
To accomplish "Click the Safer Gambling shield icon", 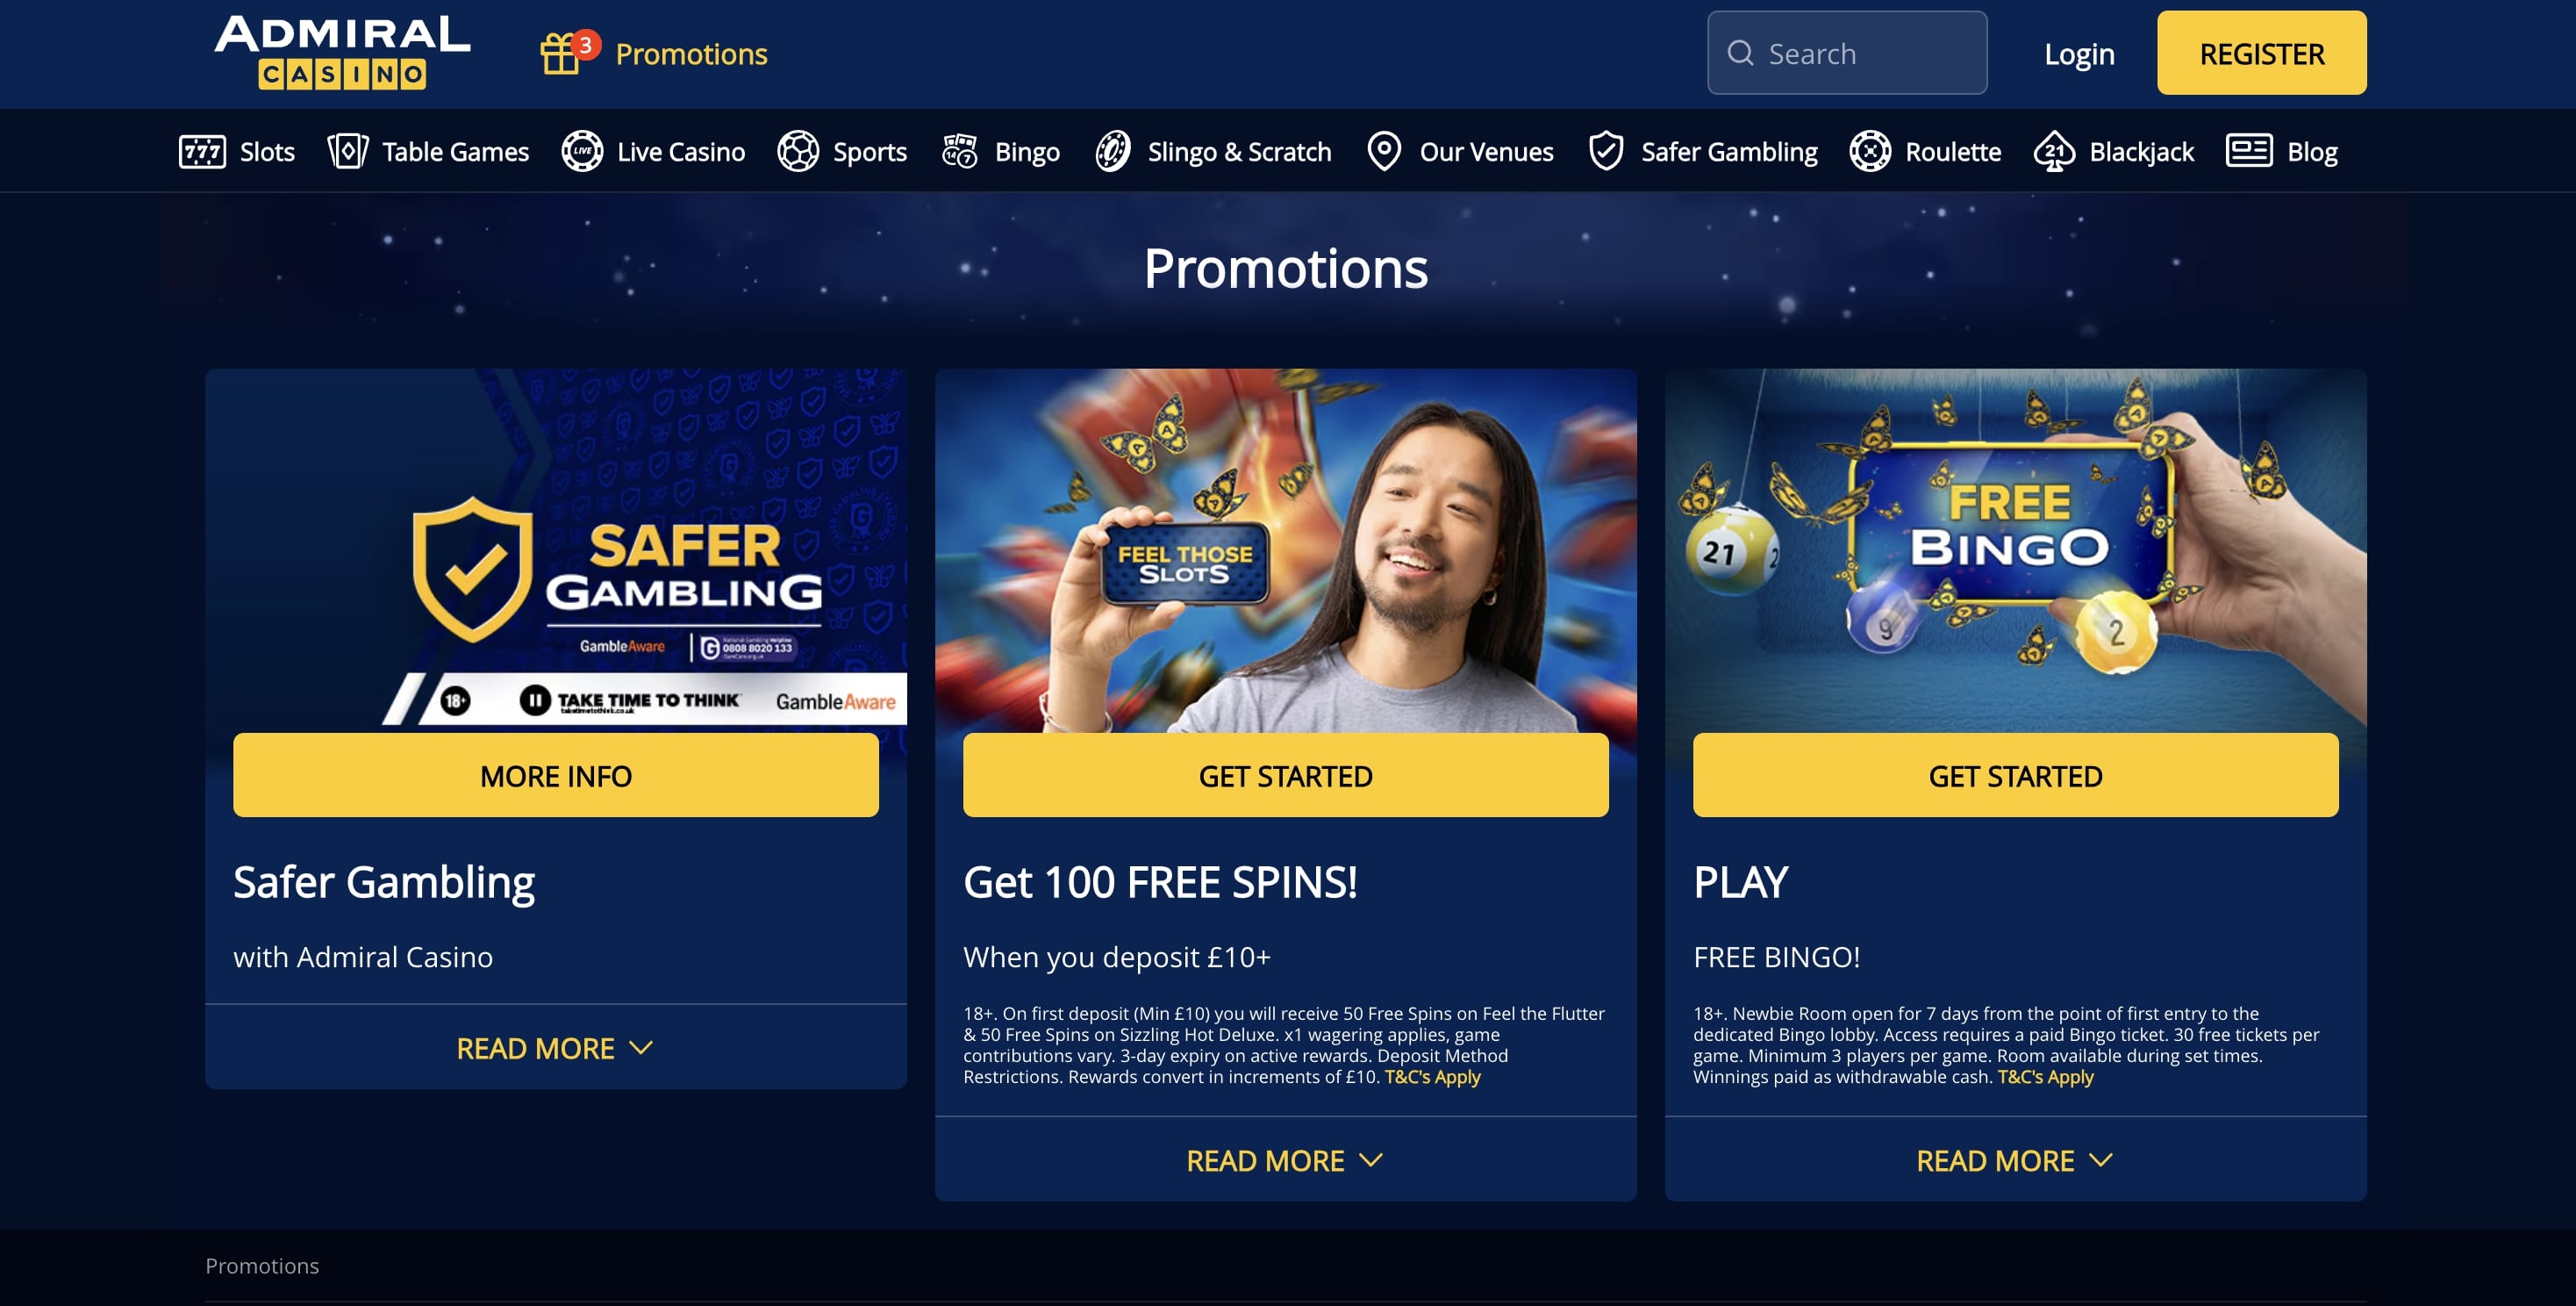I will [1606, 152].
